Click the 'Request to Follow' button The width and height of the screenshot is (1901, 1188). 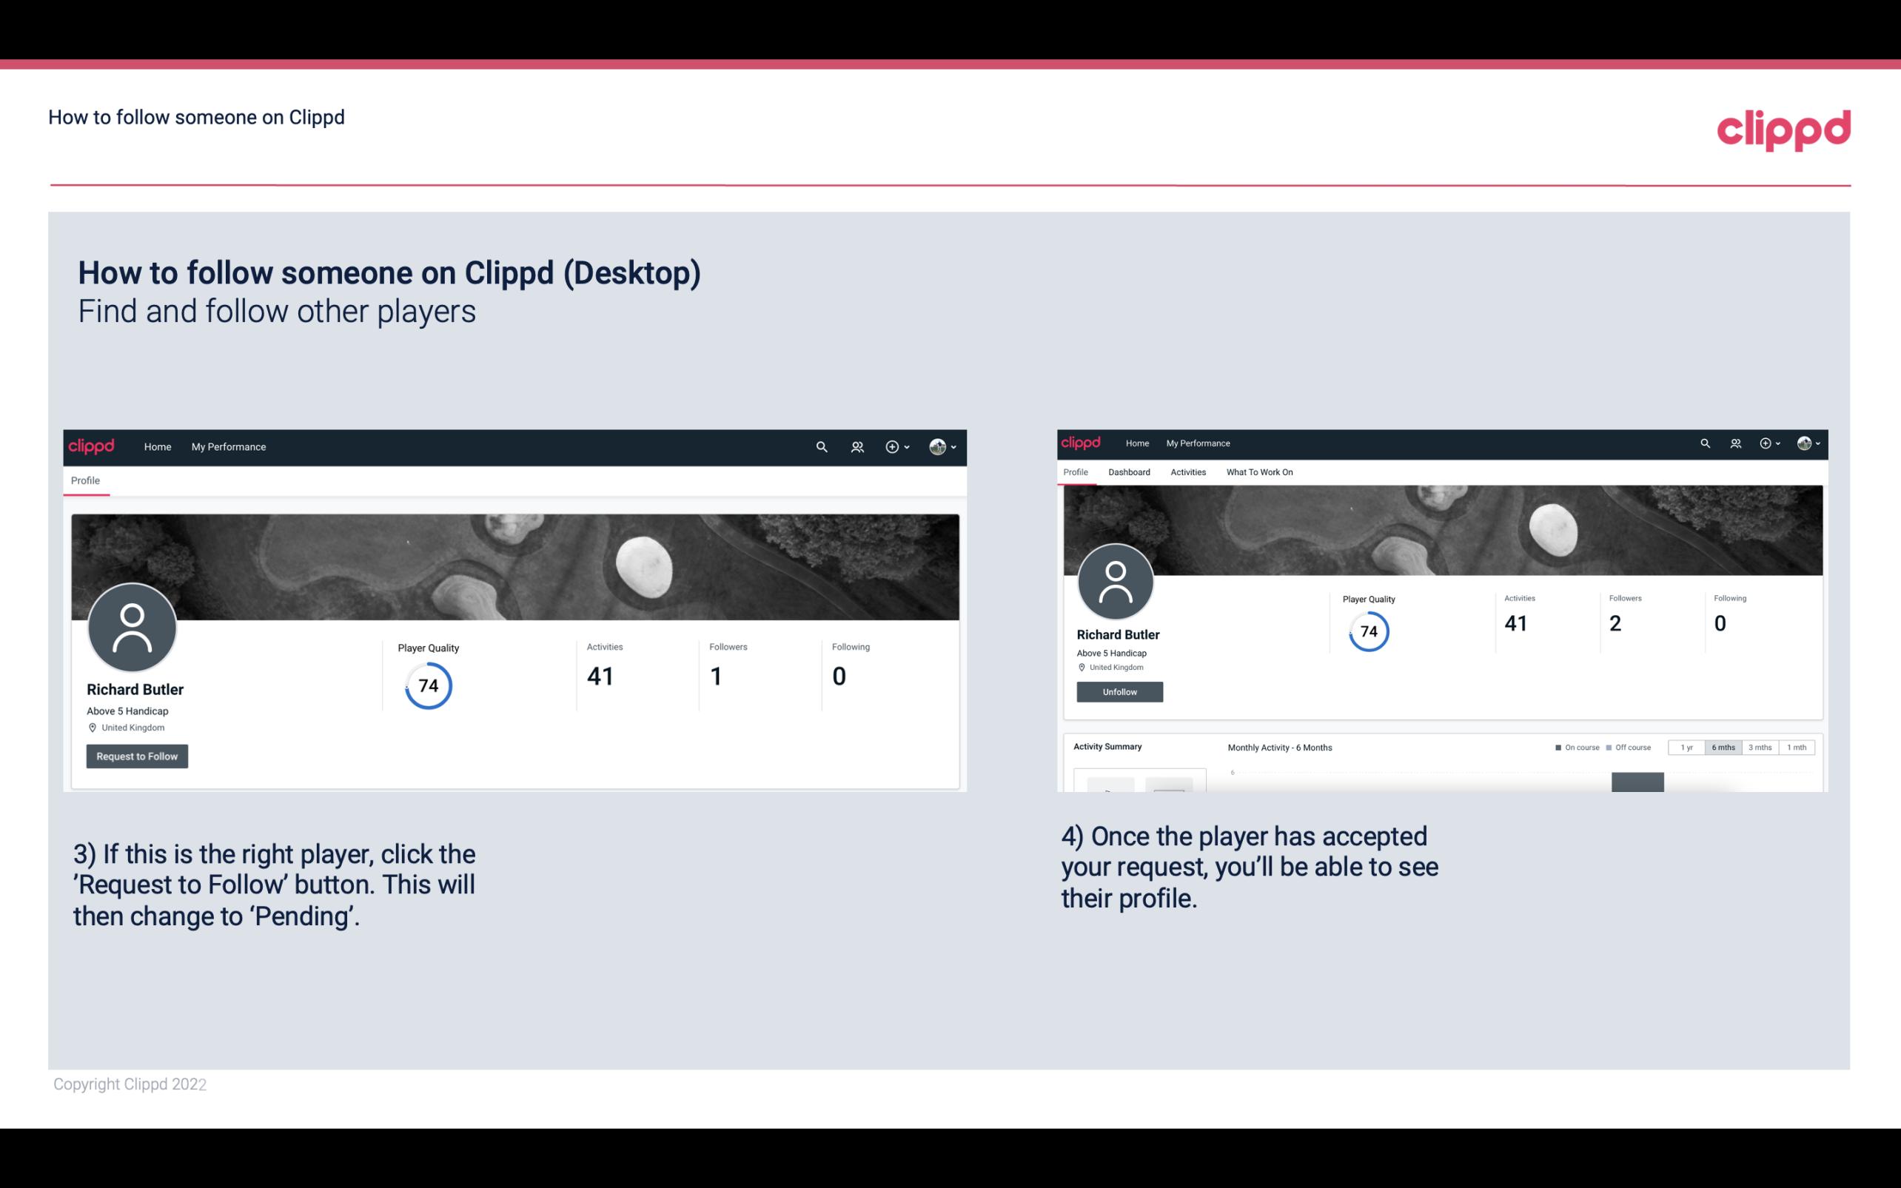(x=137, y=756)
